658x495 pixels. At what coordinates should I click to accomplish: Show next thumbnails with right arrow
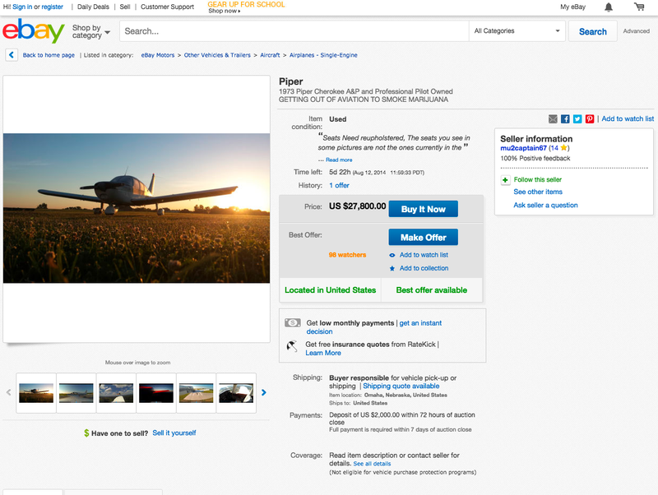[x=263, y=393]
